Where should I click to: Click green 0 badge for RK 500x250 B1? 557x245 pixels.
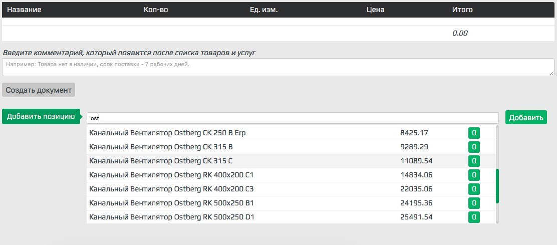point(474,203)
